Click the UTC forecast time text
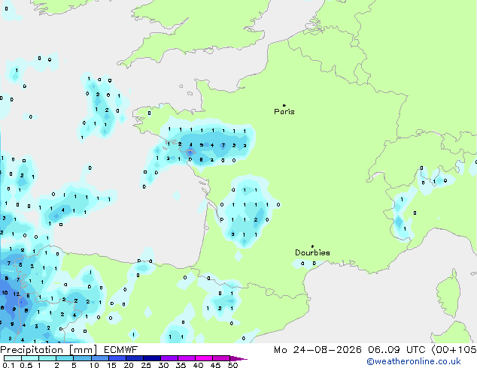Viewport: 477px width, 368px height. 396,350
